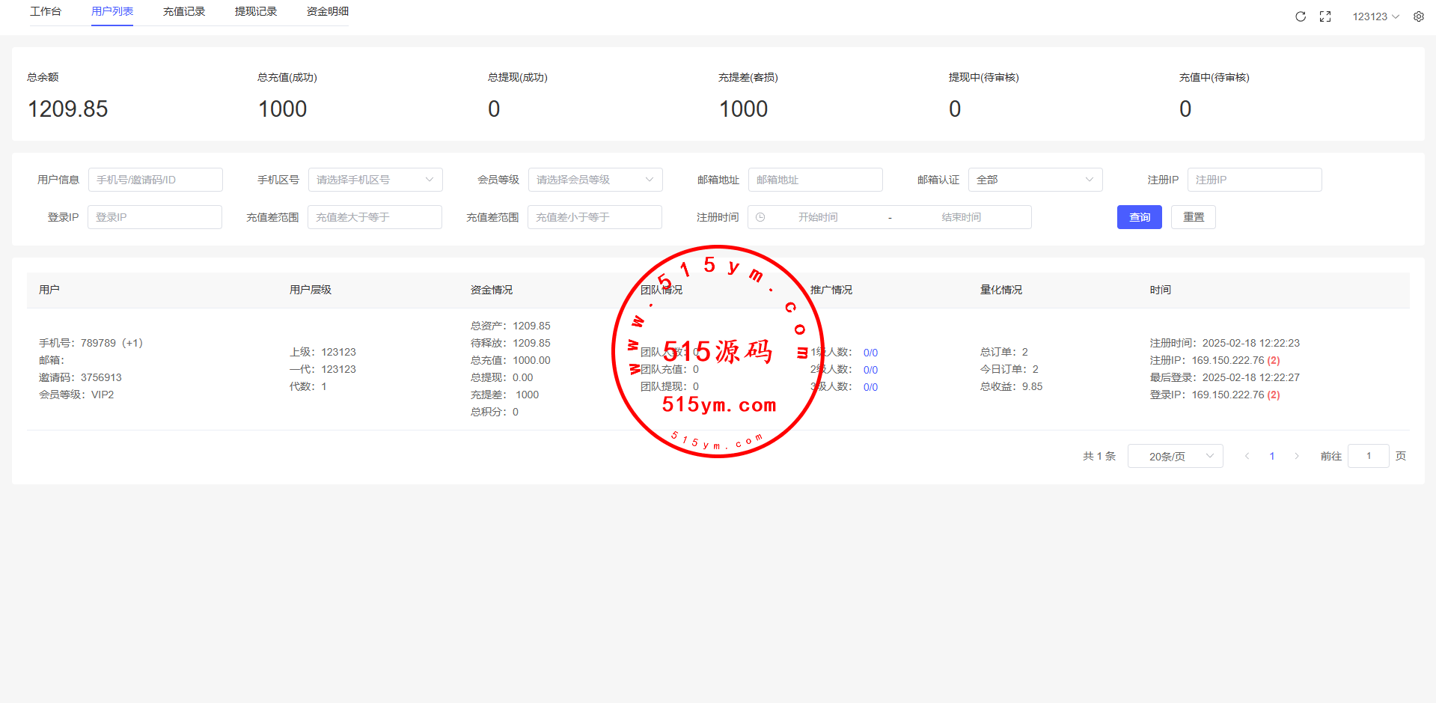The image size is (1436, 703).
Task: Go to the previous page arrow
Action: 1247,456
